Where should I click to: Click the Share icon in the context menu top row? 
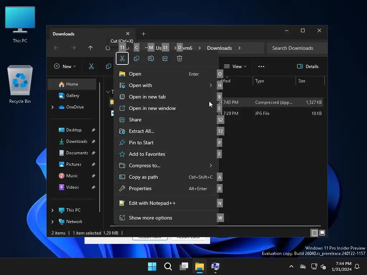tap(165, 58)
